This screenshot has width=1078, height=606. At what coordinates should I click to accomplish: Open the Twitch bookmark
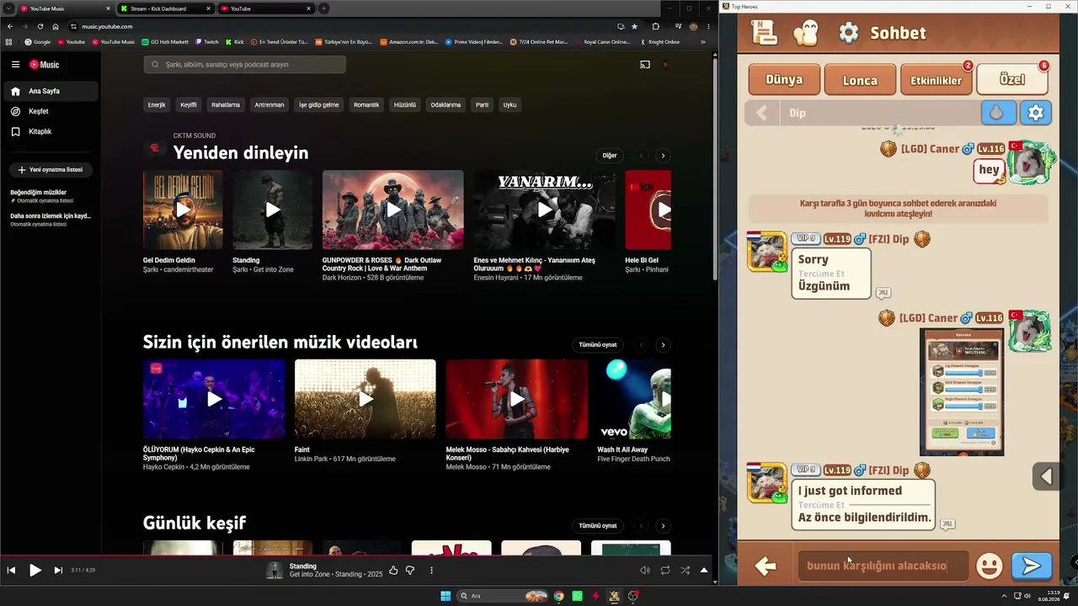click(x=206, y=41)
